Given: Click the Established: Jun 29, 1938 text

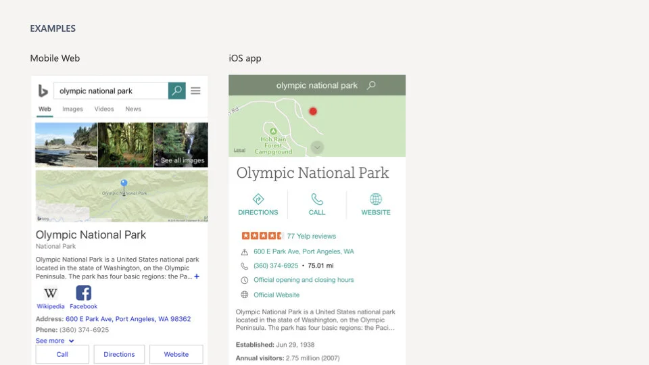Looking at the screenshot, I should point(275,345).
